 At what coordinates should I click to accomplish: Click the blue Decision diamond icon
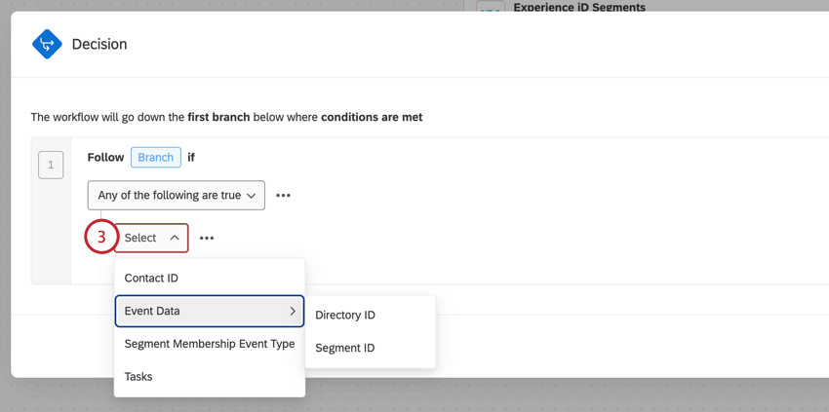click(47, 44)
